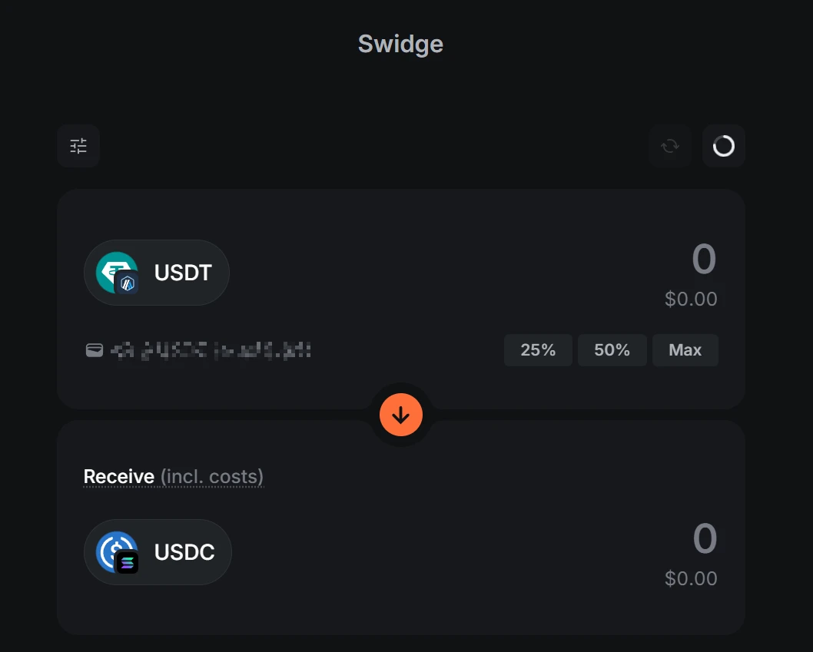
Task: Open swap settings sliders icon
Action: (x=78, y=146)
